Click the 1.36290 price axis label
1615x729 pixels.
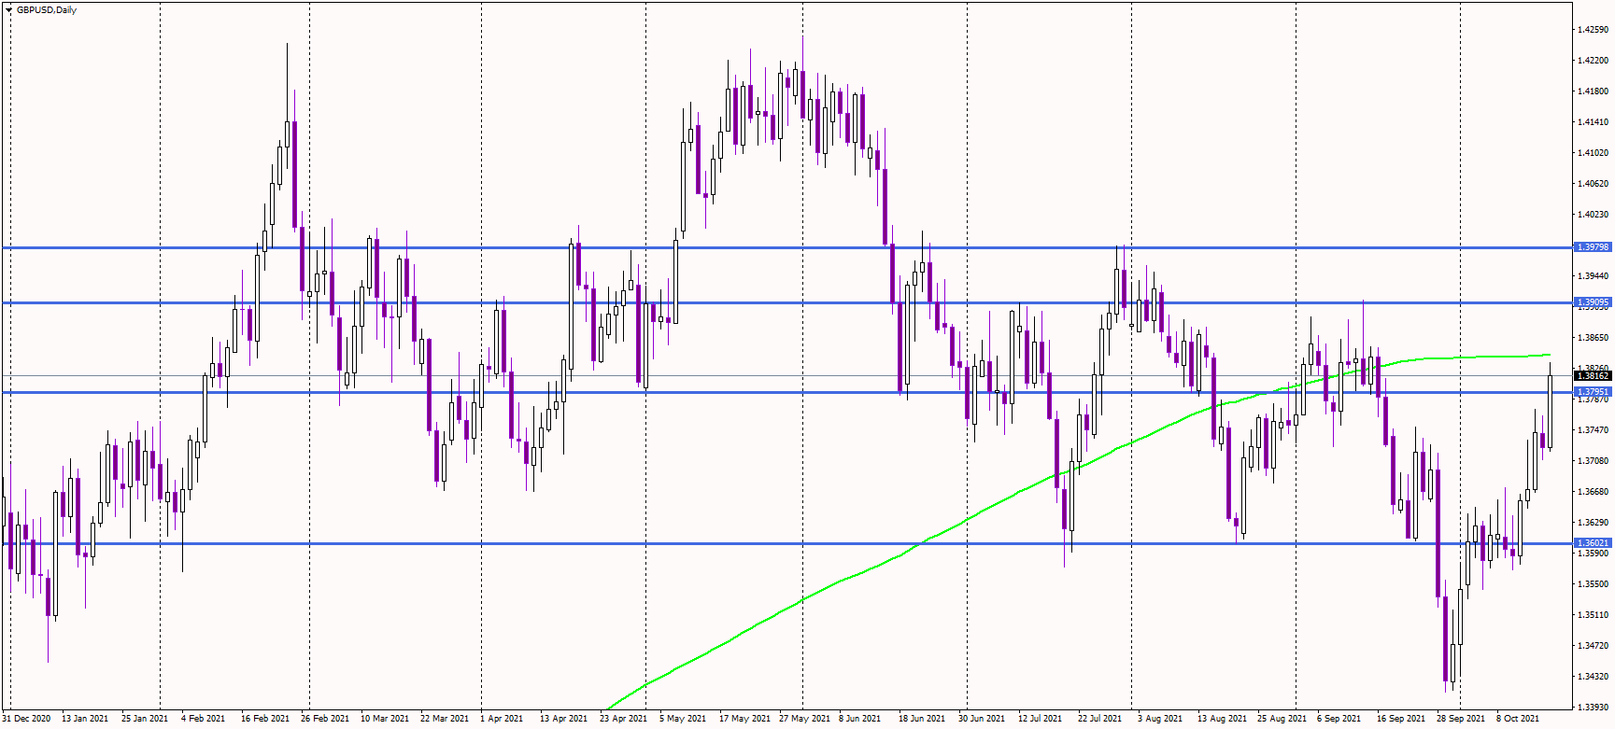click(1594, 523)
